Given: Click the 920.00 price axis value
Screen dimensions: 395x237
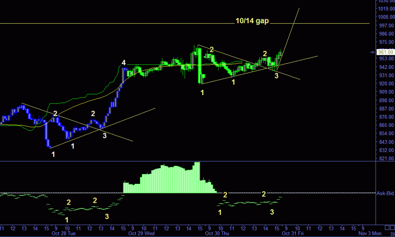Looking at the screenshot, I should pyautogui.click(x=388, y=84).
